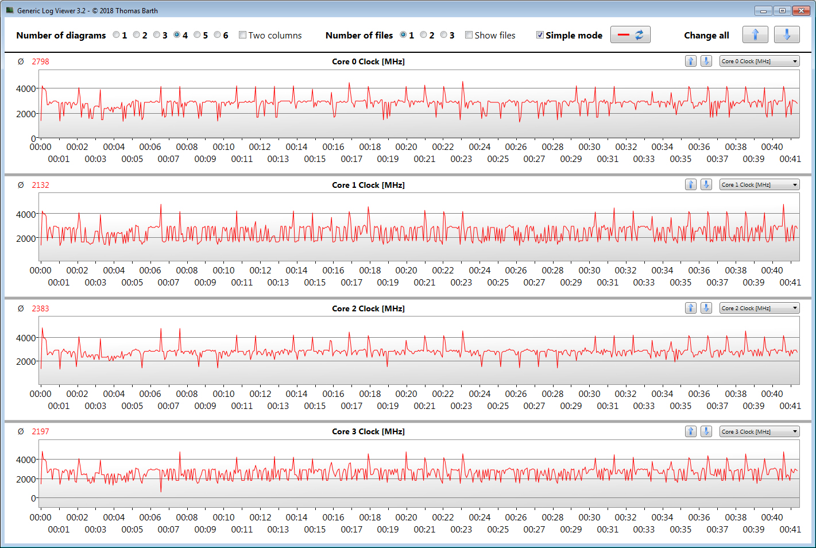This screenshot has height=548, width=816.
Task: Click down arrow in Core 0 Clock diagram
Action: click(706, 61)
